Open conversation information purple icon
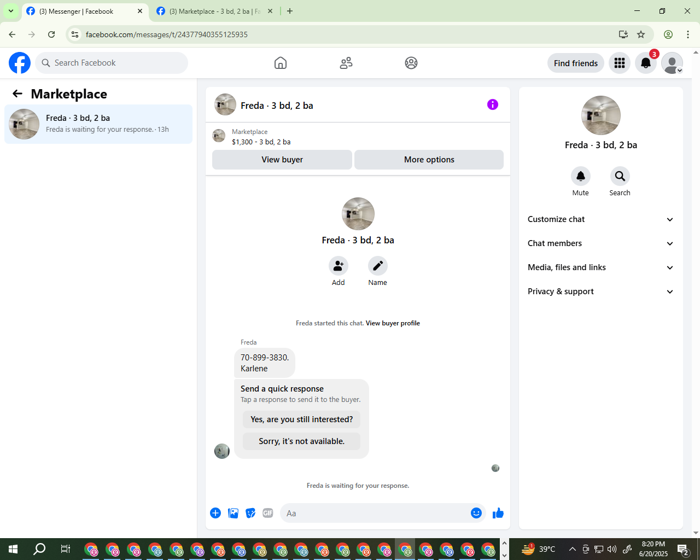 [x=493, y=104]
